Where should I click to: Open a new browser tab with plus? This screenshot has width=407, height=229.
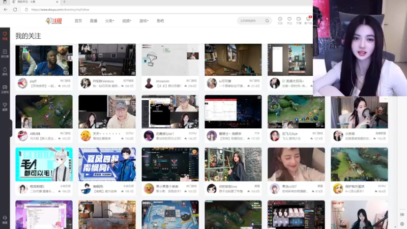[65, 2]
